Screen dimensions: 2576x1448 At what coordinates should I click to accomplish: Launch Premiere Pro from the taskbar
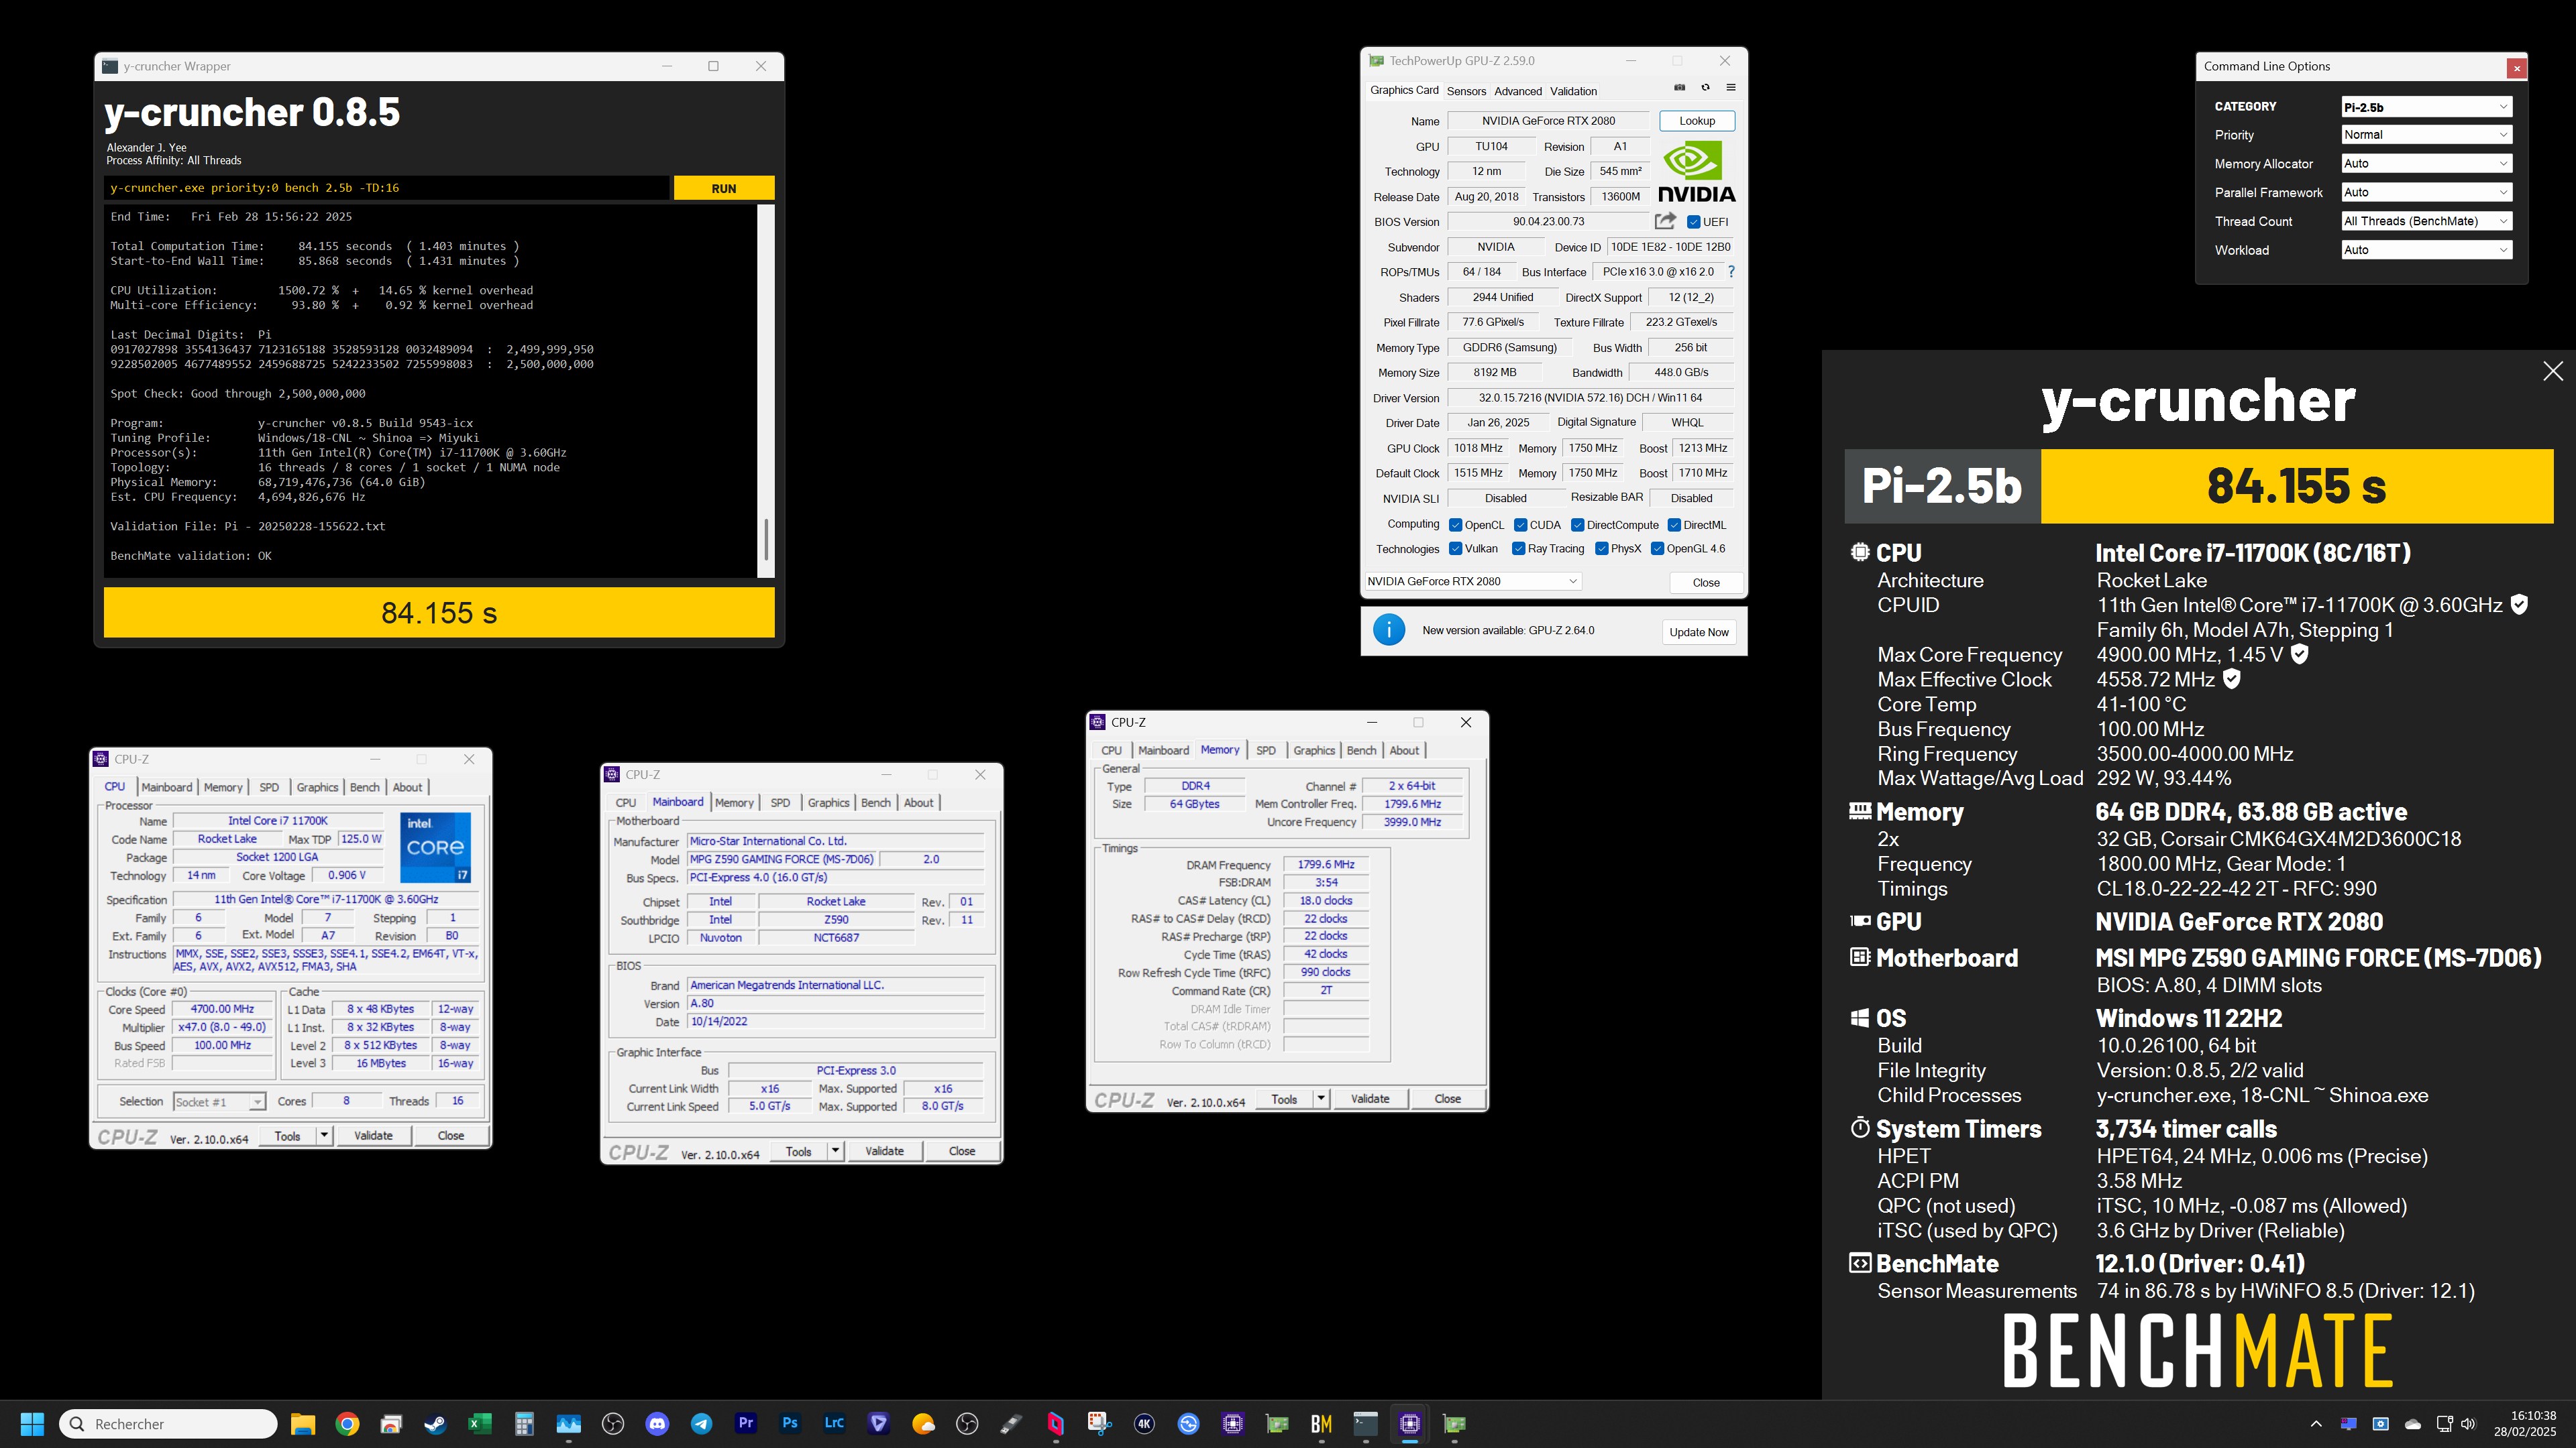click(746, 1424)
